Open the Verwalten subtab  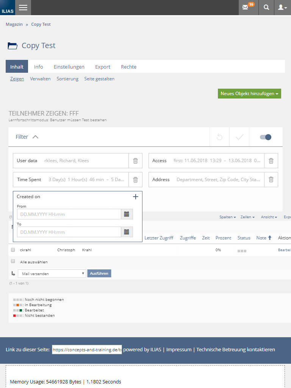coord(40,79)
